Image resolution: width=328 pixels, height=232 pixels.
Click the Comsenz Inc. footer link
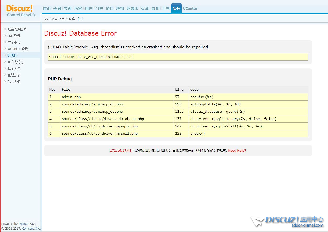click(x=31, y=229)
